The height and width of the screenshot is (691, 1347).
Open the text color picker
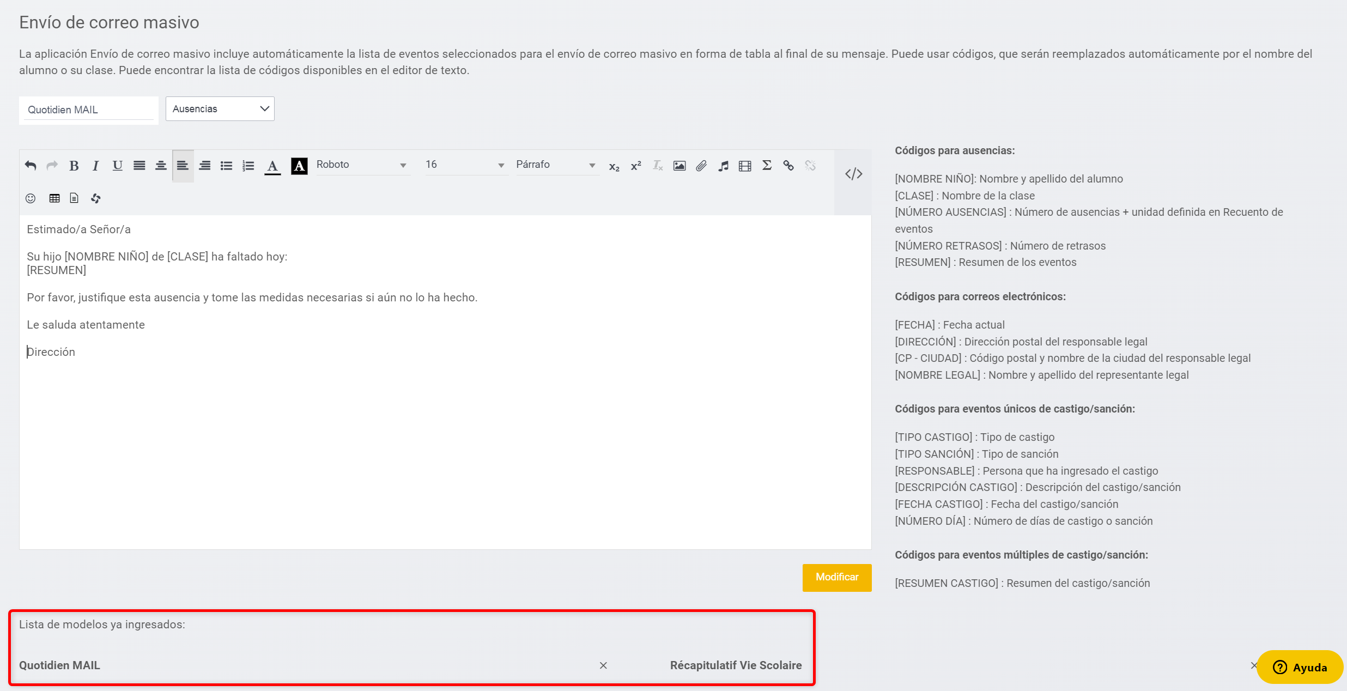pyautogui.click(x=272, y=166)
